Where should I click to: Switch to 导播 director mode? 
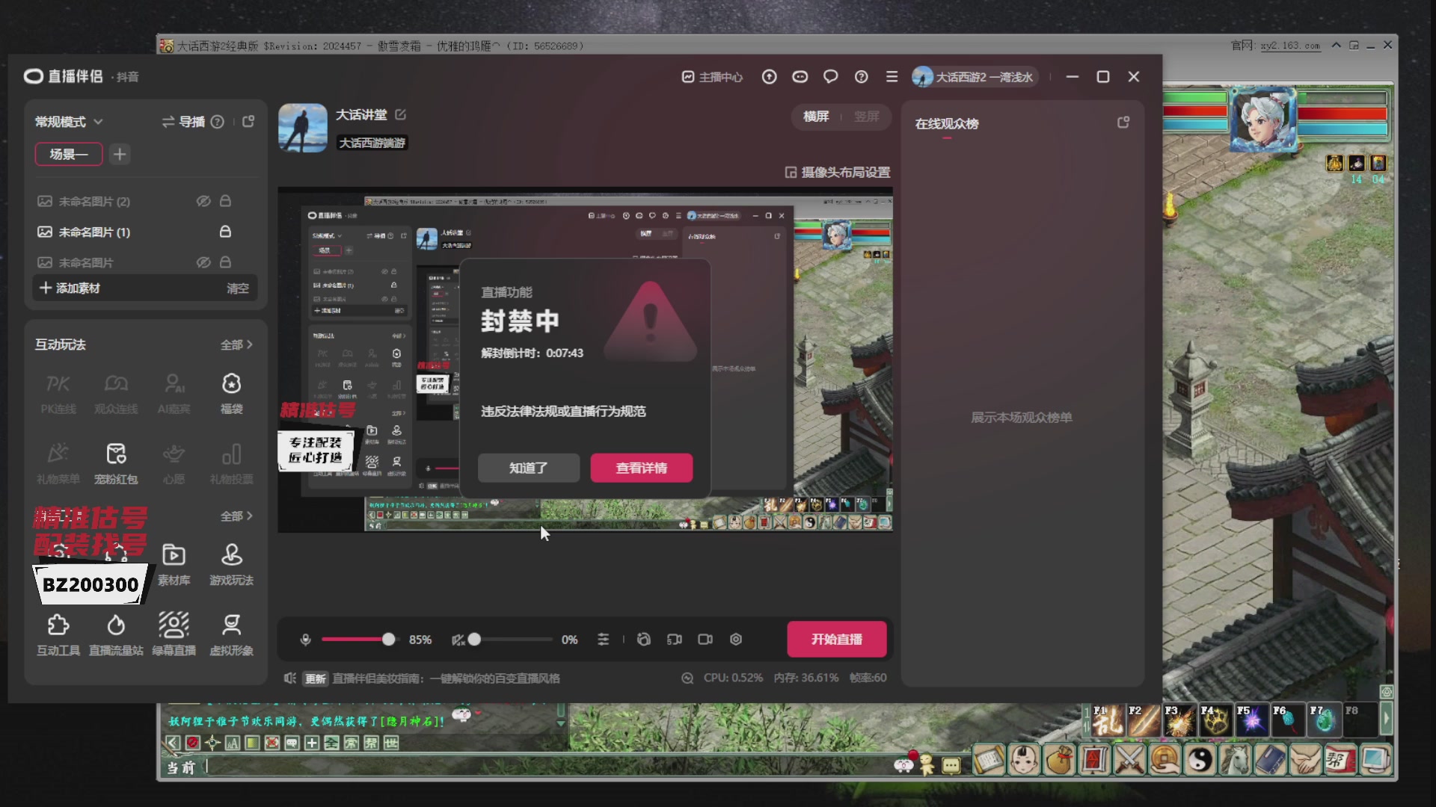click(183, 122)
